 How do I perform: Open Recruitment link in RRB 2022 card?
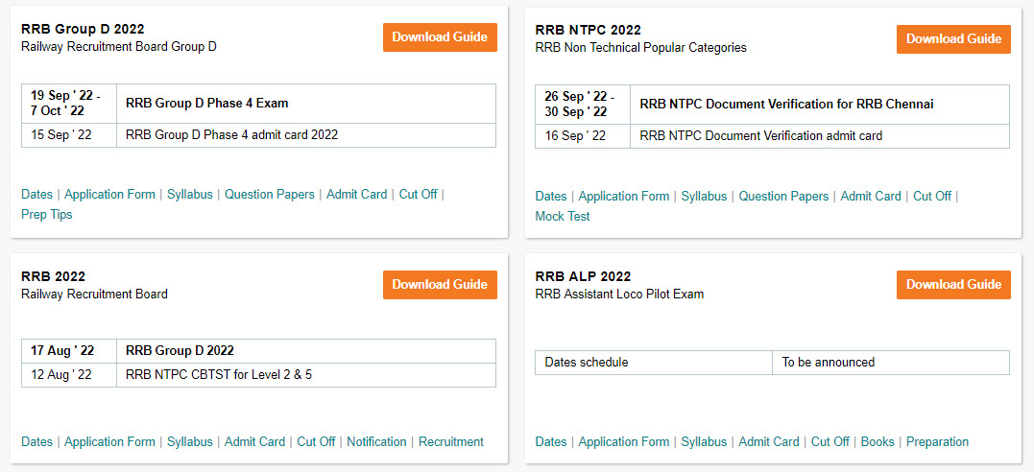coord(451,442)
